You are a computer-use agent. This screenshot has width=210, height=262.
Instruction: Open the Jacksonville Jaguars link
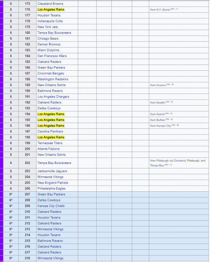coord(52,171)
